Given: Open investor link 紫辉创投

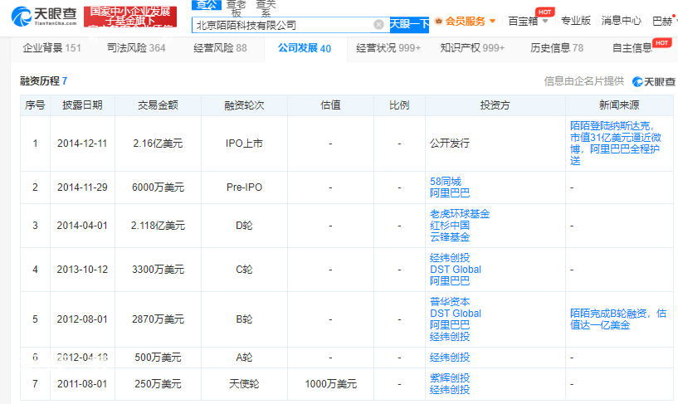Looking at the screenshot, I should pos(450,378).
